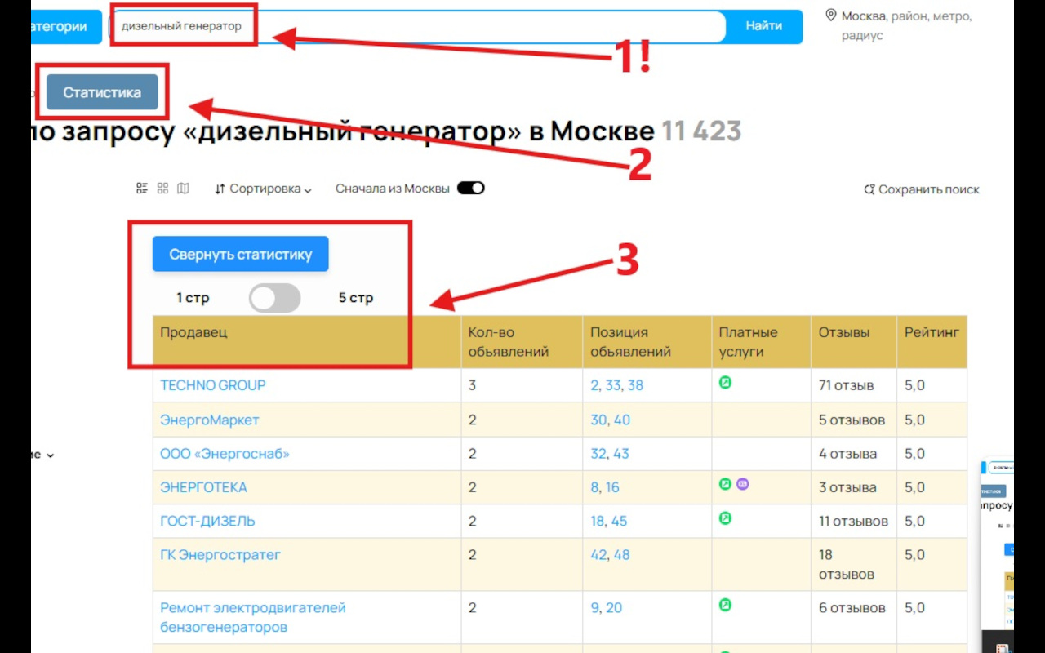This screenshot has width=1045, height=653.
Task: Open seller ГК Энергостратег link
Action: pyautogui.click(x=220, y=555)
